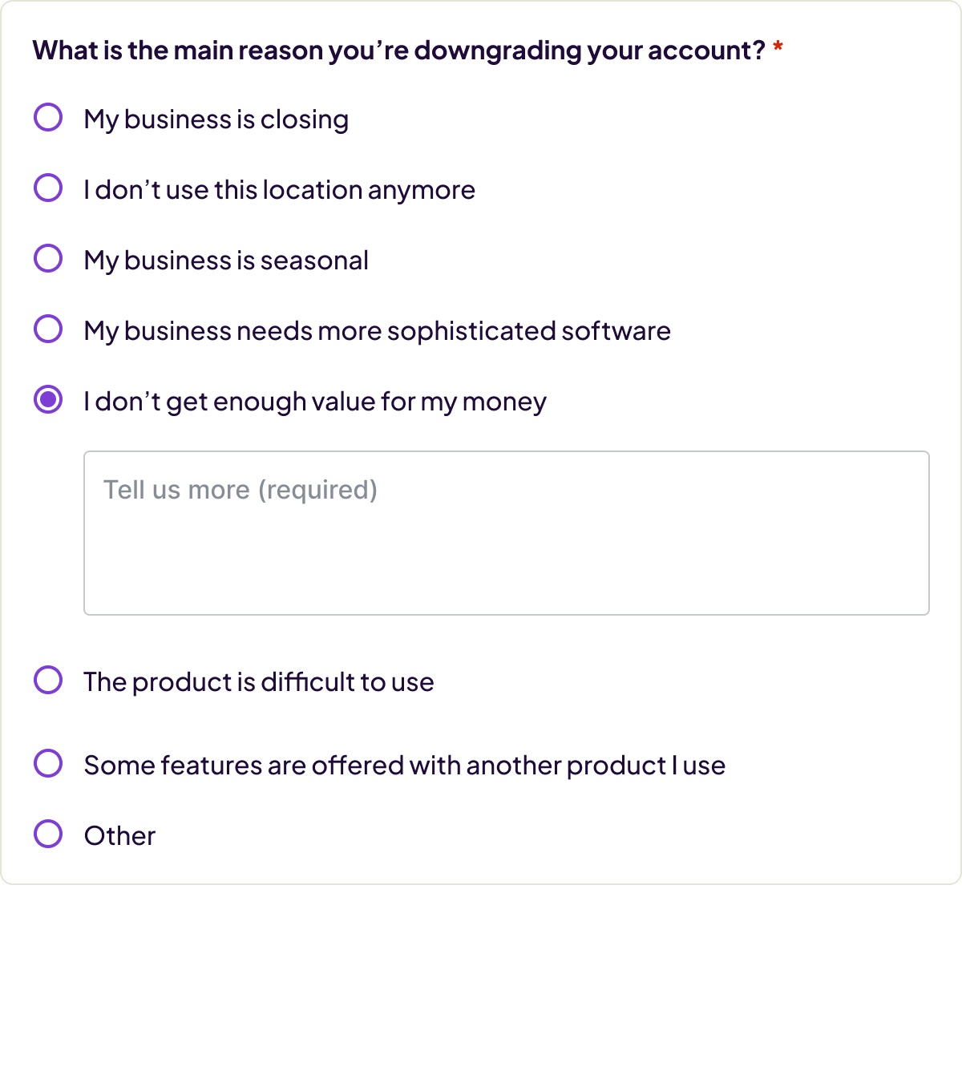Click the "Other" label text
The image size is (962, 1071).
[119, 836]
